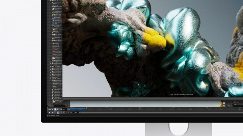
Task: Click the first icon of lower playbar row
Action: click(50, 112)
